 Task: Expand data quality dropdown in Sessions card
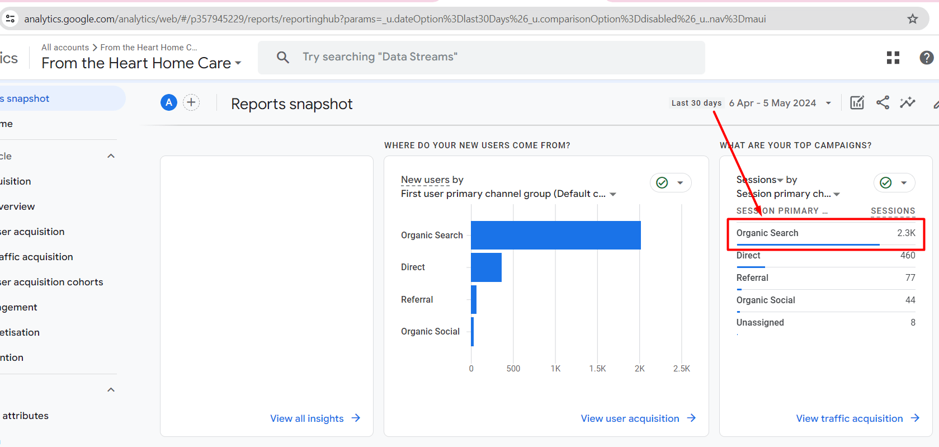click(x=904, y=183)
